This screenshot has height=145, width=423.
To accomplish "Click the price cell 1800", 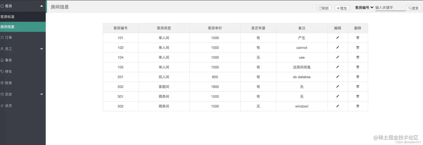I will 215,87.
